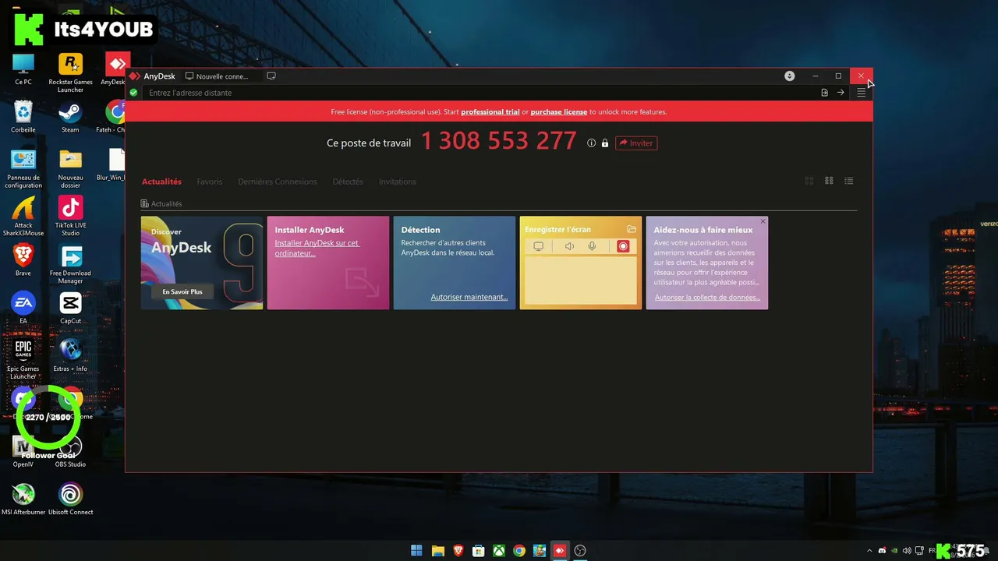This screenshot has width=998, height=561.
Task: Open the Windows Start menu
Action: click(417, 551)
